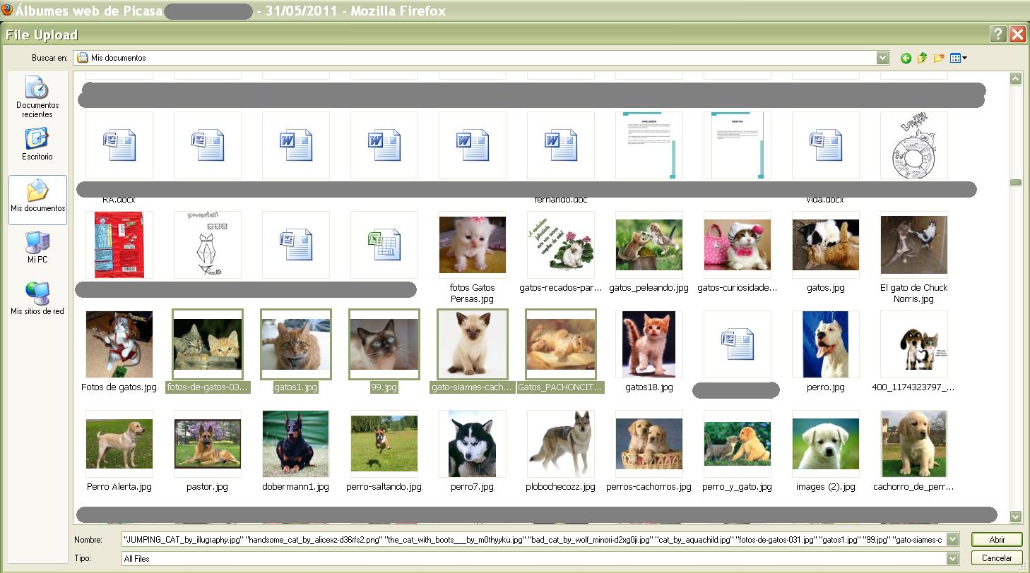Viewport: 1030px width, 573px height.
Task: Select the perro_y_gato.jpg thumbnail
Action: 738,444
